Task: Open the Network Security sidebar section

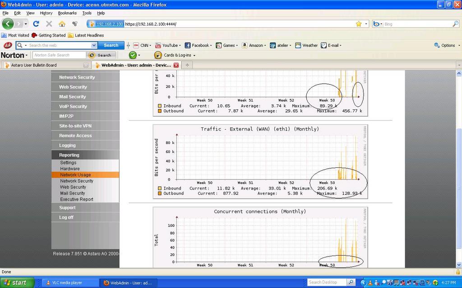Action: point(77,77)
